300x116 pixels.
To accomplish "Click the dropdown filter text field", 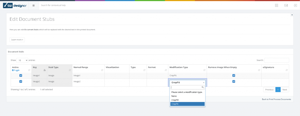I will tap(187, 87).
